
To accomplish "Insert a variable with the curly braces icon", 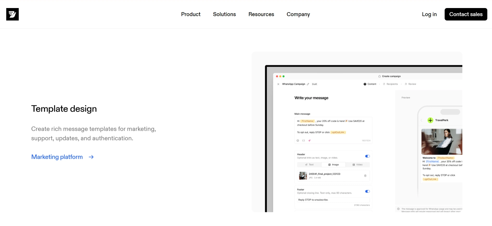I will pos(304,140).
